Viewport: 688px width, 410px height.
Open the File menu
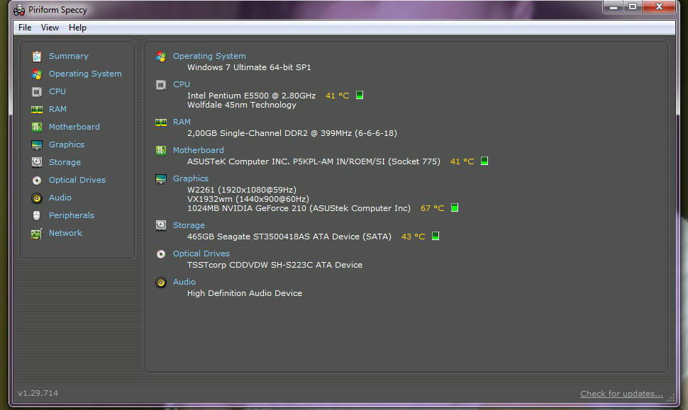(x=25, y=28)
